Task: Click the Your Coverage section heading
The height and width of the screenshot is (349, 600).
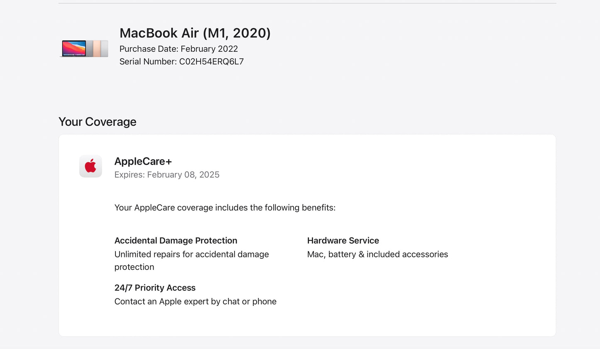Action: pos(98,122)
